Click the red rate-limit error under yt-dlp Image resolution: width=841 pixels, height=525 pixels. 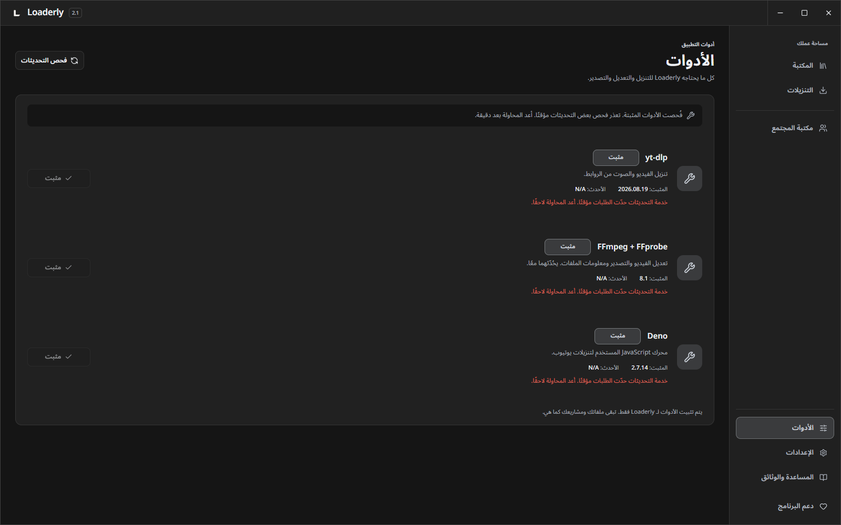pos(599,202)
